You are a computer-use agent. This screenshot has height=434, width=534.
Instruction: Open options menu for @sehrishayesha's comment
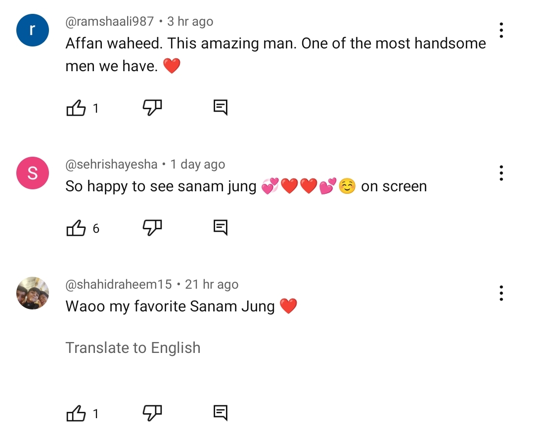[x=501, y=173]
